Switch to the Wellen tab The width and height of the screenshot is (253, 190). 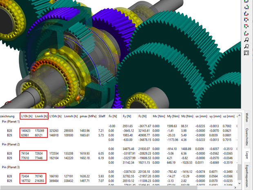[247, 121]
